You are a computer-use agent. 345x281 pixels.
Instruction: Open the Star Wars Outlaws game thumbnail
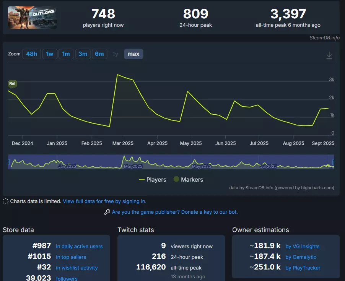(x=33, y=17)
